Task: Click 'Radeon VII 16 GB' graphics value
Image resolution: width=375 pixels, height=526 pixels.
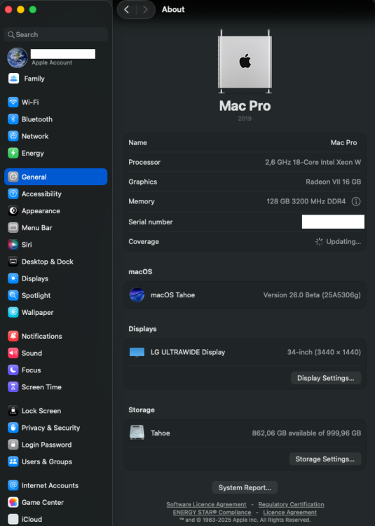Action: pos(334,182)
